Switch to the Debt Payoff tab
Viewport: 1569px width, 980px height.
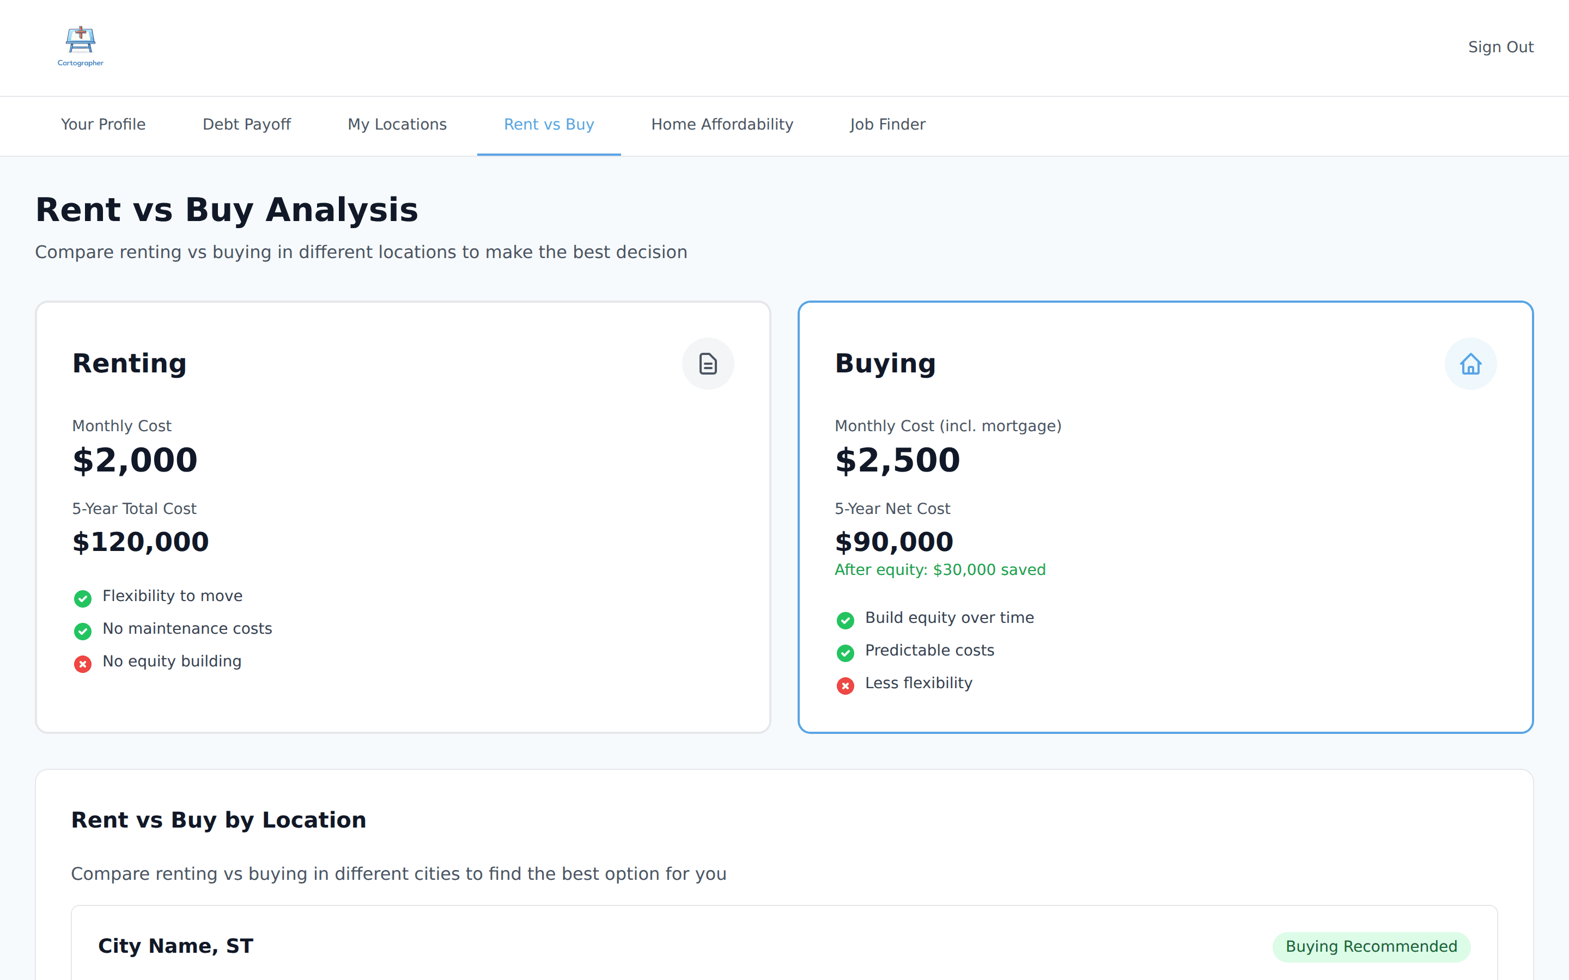(x=246, y=125)
